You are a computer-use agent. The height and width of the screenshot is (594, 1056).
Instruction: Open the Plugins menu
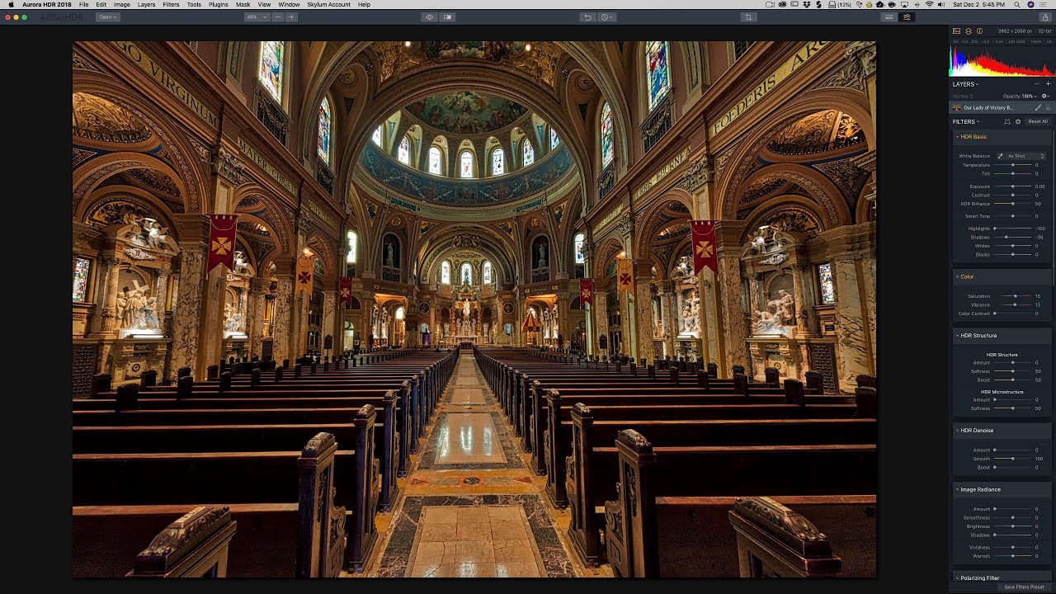(219, 4)
